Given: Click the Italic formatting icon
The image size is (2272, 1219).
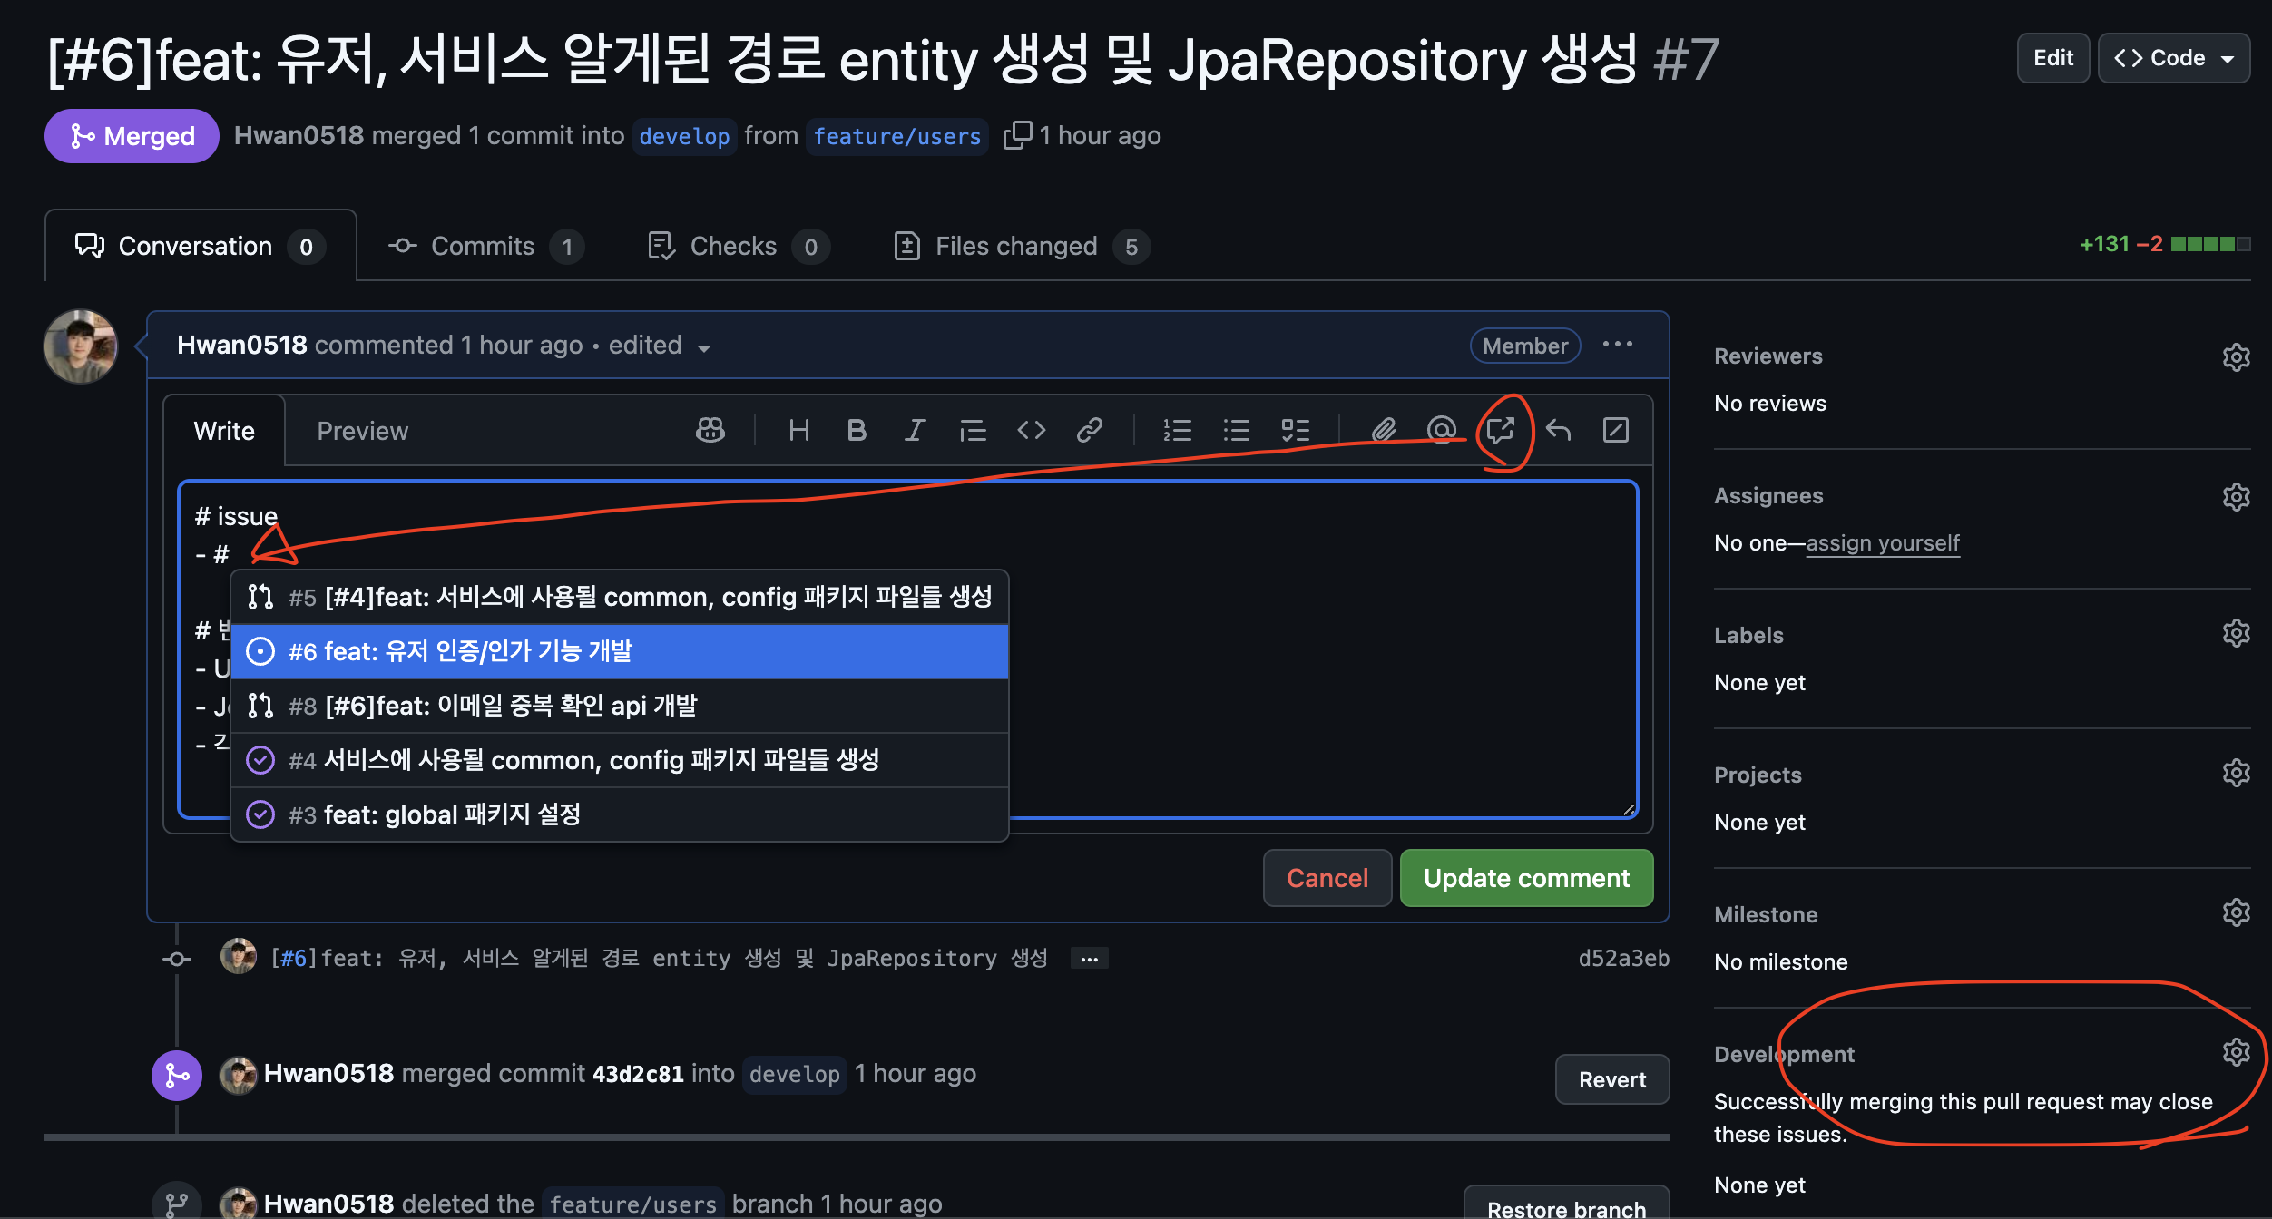Looking at the screenshot, I should coord(915,430).
